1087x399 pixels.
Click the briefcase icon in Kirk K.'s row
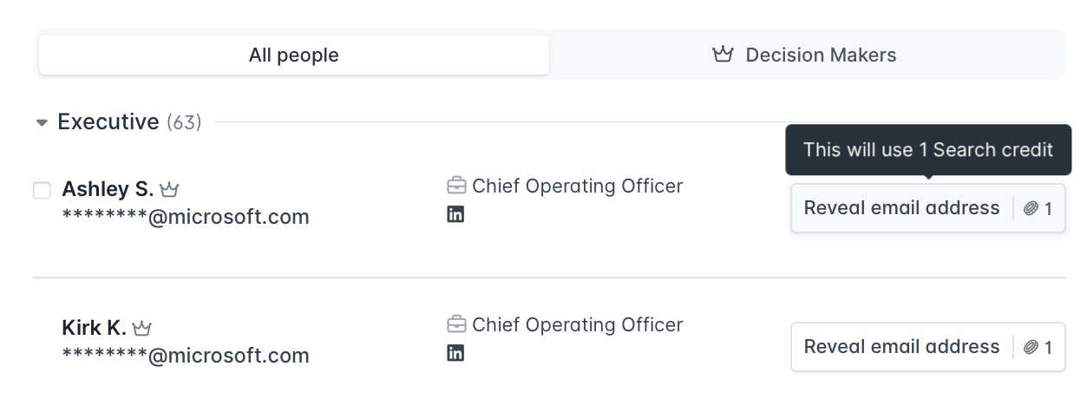456,324
